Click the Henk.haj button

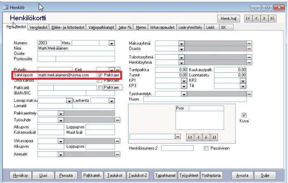228,18
